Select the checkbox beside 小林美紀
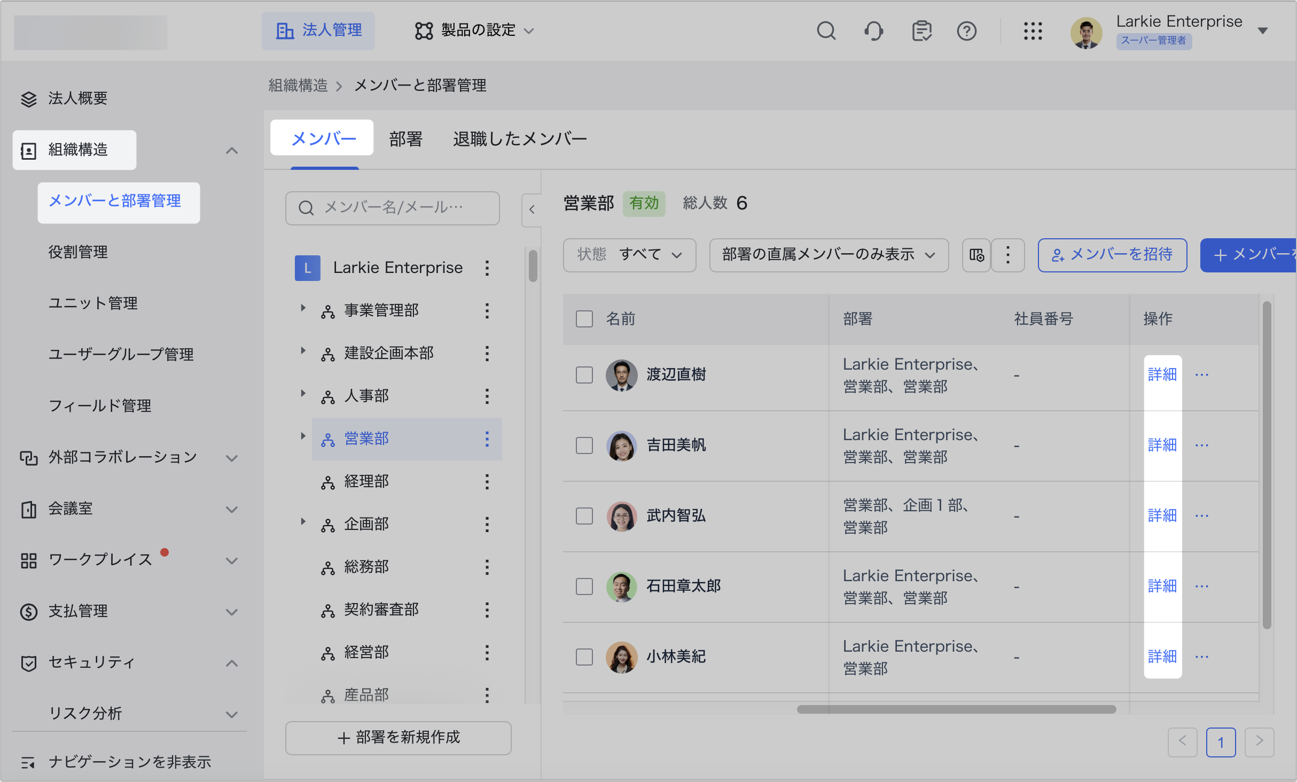 (584, 657)
